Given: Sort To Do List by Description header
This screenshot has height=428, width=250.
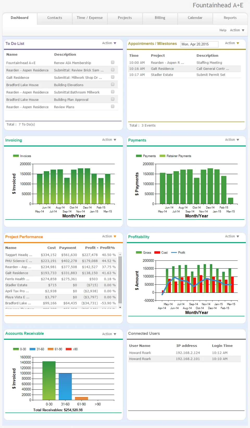Looking at the screenshot, I should pos(65,55).
